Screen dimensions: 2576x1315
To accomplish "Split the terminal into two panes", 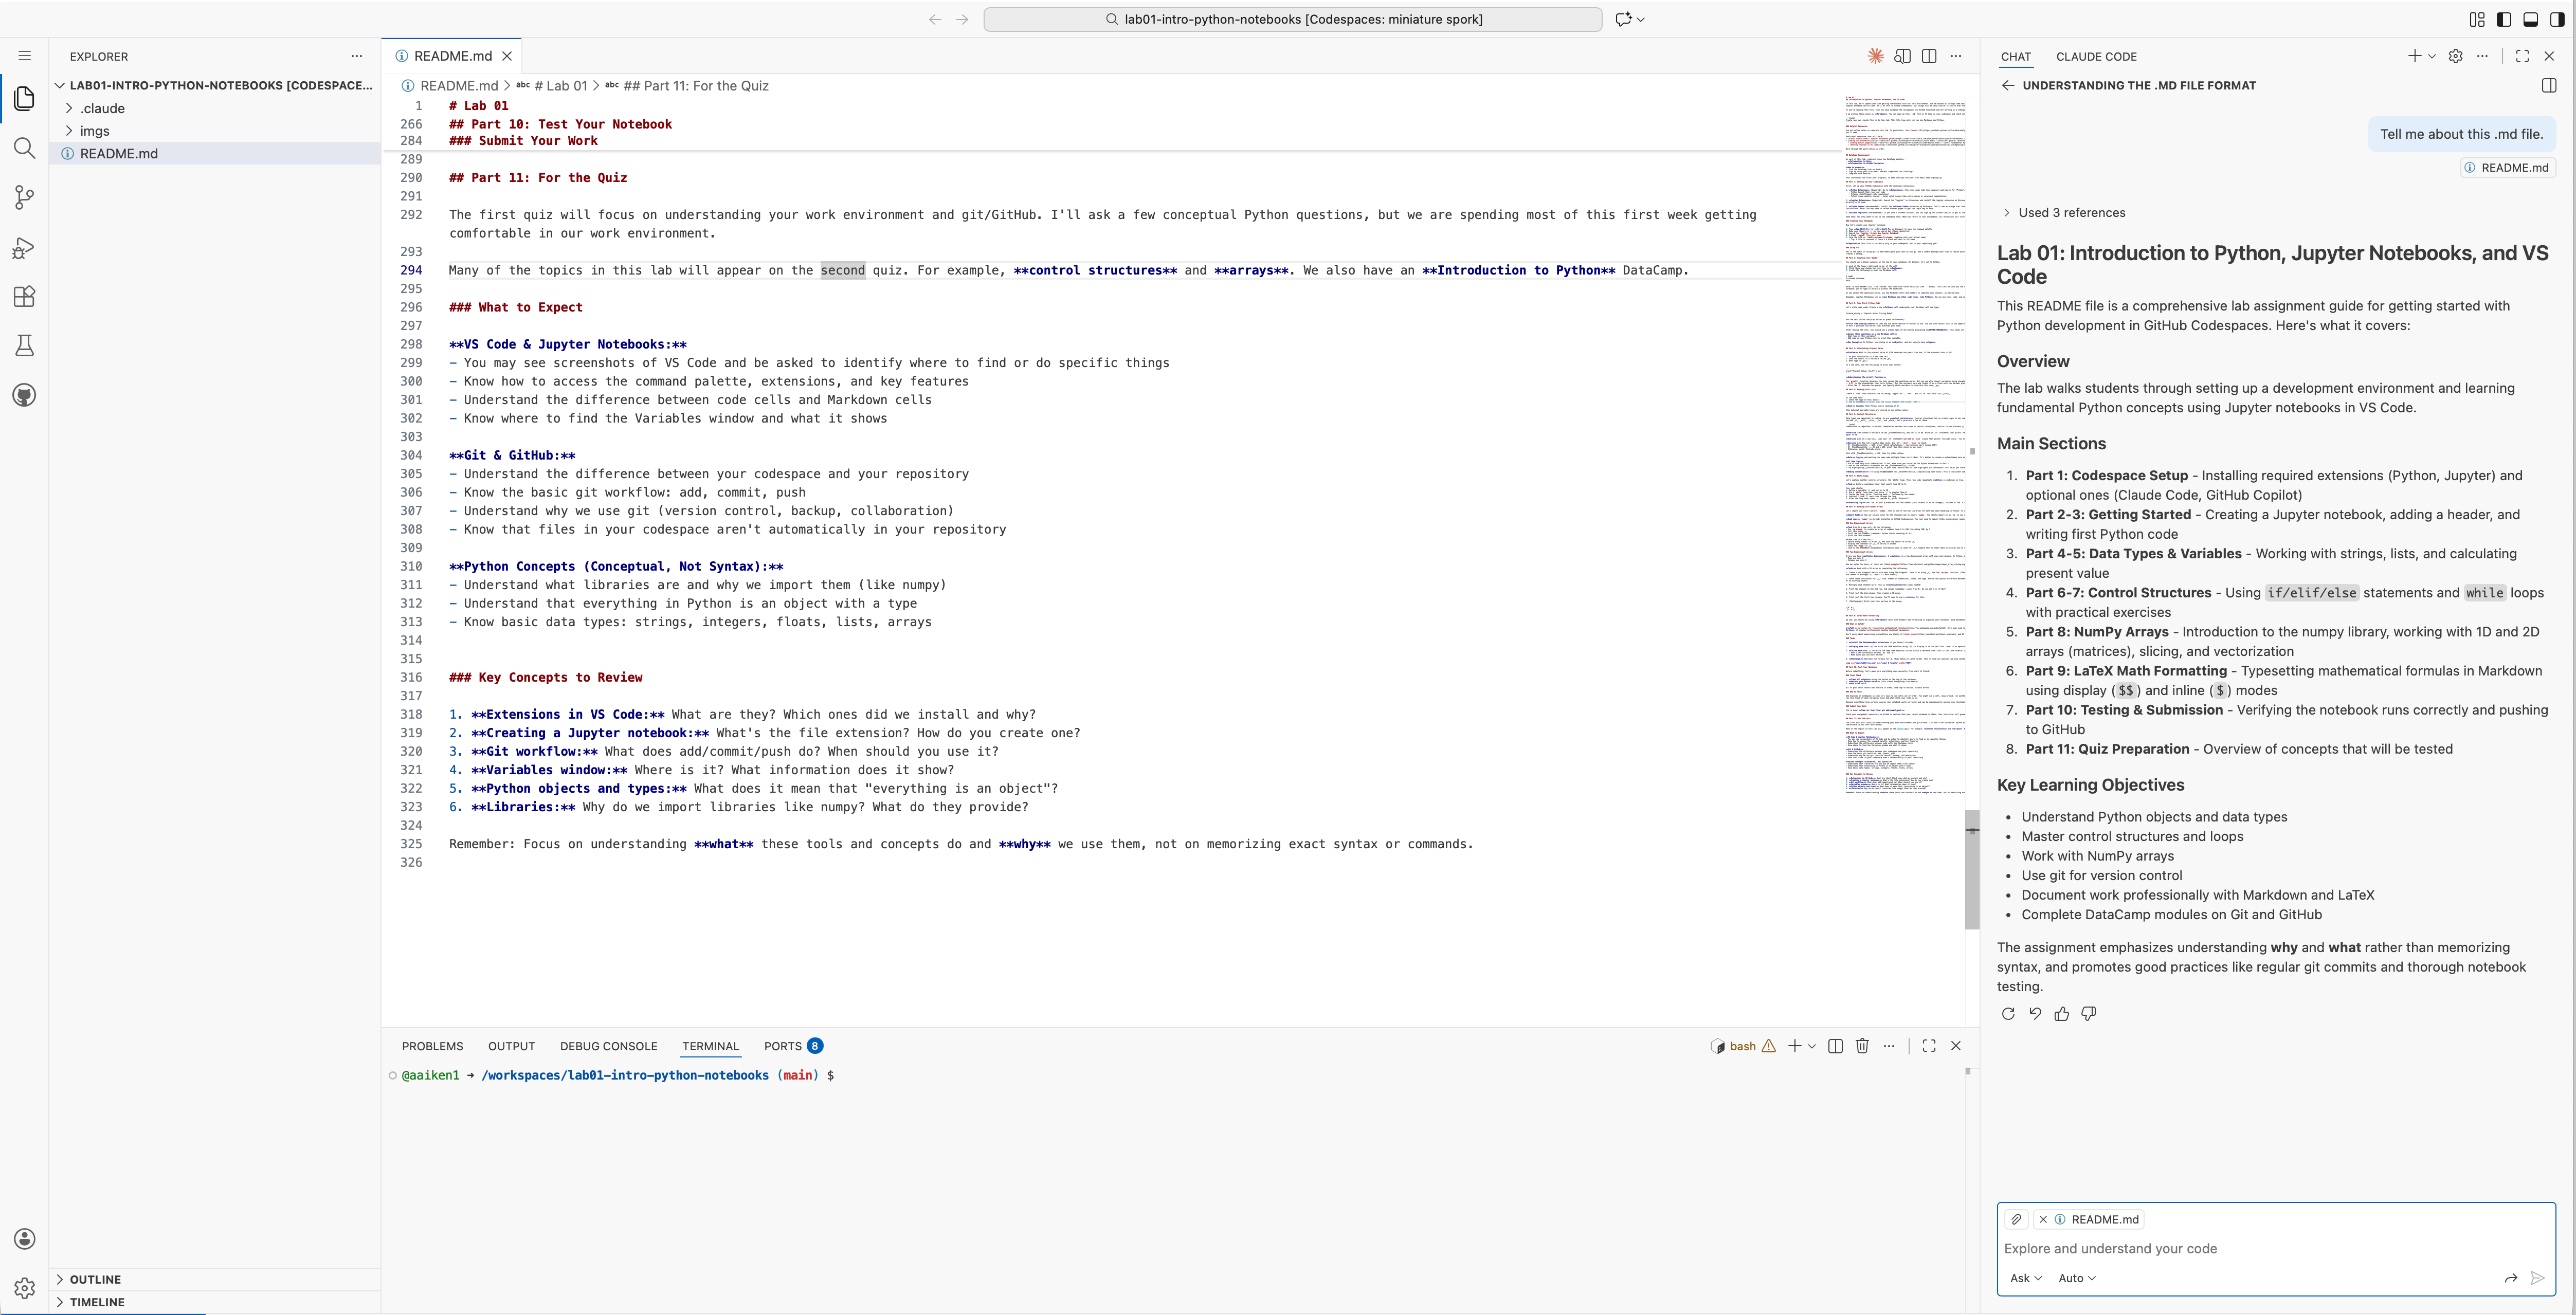I will point(1835,1046).
